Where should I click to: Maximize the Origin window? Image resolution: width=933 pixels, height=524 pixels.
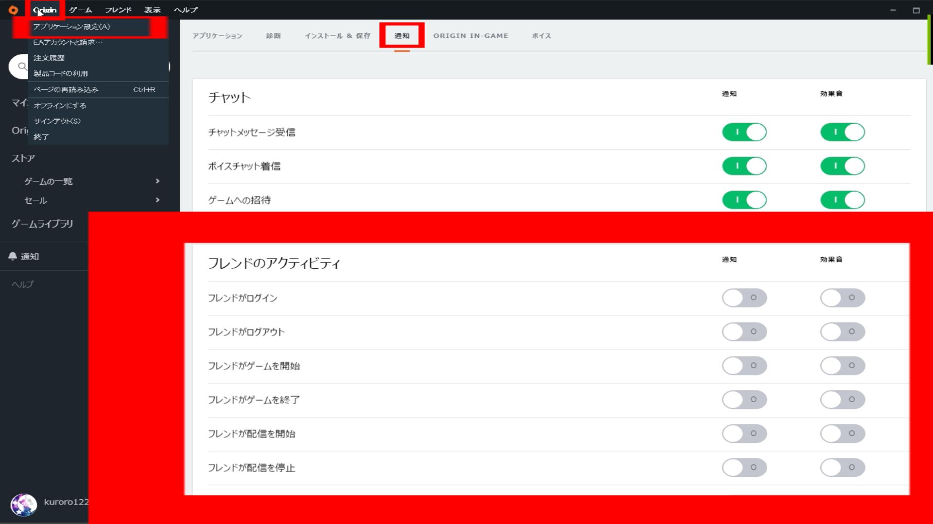click(x=916, y=10)
